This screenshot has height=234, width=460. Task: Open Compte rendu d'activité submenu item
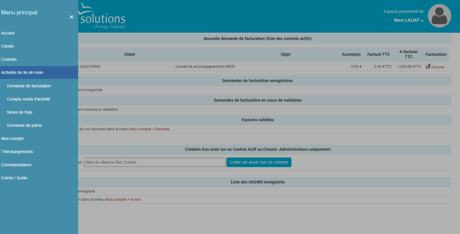coord(28,99)
